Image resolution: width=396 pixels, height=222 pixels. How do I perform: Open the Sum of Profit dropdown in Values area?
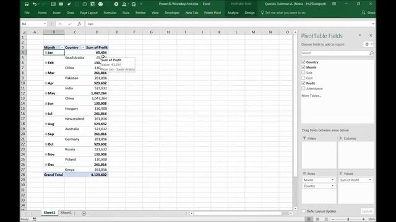[370, 180]
